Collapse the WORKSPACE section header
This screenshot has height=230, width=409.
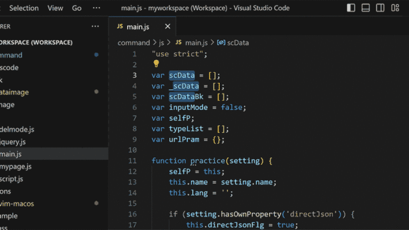click(36, 42)
